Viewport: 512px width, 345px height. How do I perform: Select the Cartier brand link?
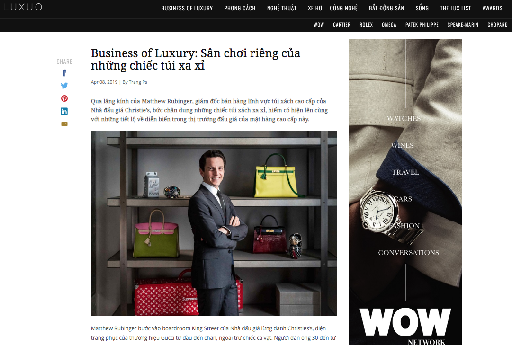pos(341,25)
